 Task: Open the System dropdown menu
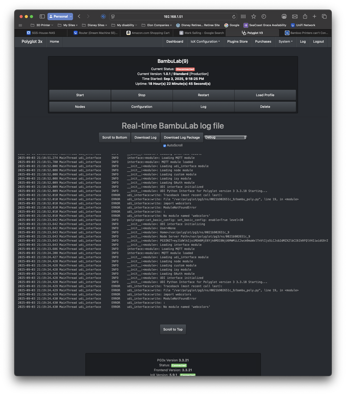(286, 42)
